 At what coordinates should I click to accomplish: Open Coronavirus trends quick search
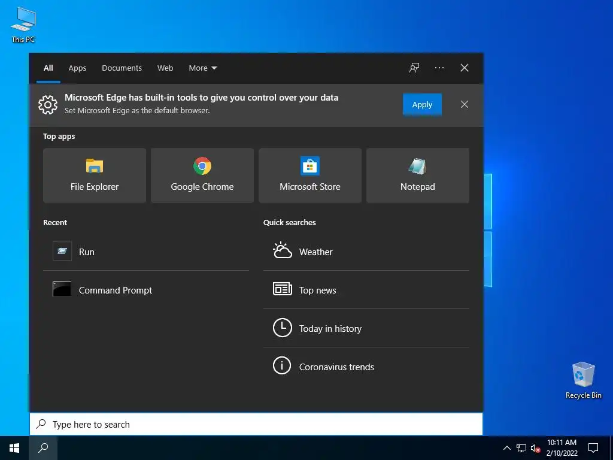pos(366,367)
